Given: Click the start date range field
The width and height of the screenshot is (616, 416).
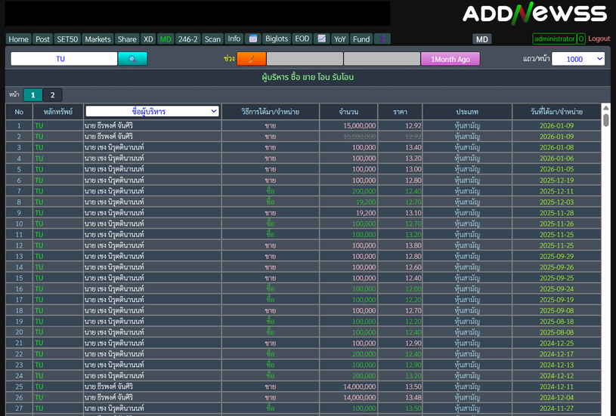Looking at the screenshot, I should click(x=305, y=59).
